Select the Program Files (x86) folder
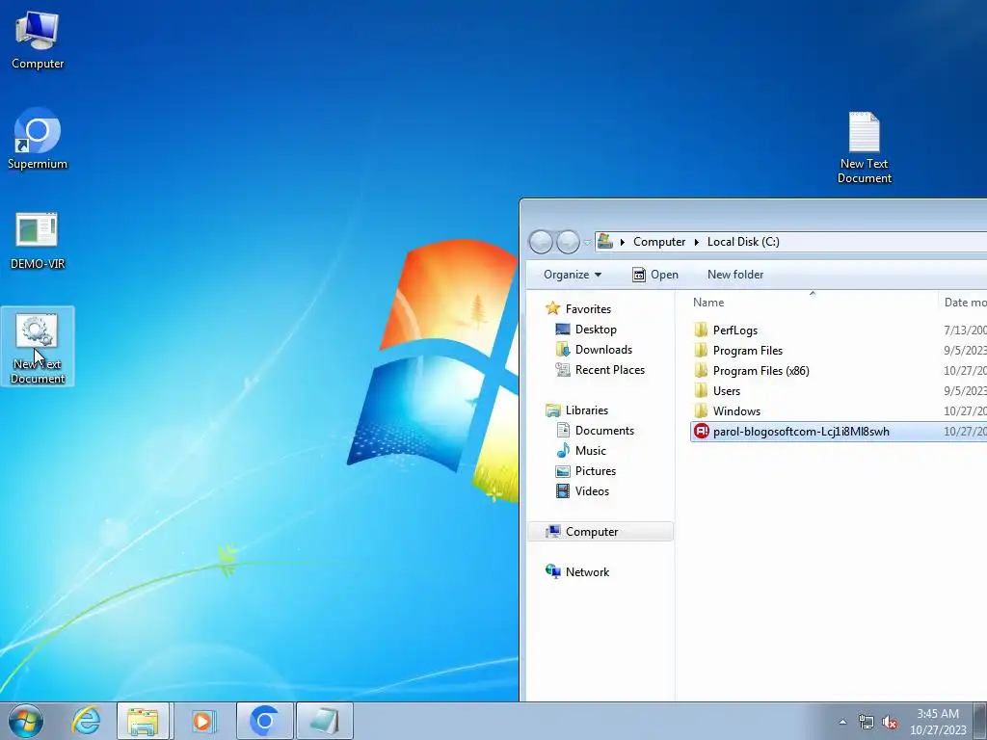Screen dimensions: 987x740 (x=761, y=371)
